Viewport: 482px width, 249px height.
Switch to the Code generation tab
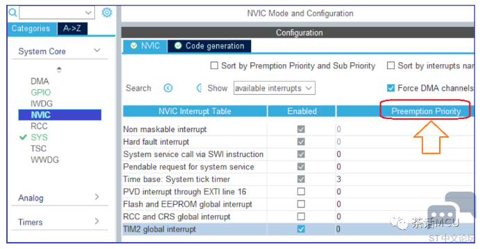(209, 46)
